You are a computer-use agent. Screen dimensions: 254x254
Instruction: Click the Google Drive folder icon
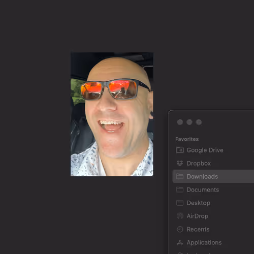pyautogui.click(x=180, y=150)
